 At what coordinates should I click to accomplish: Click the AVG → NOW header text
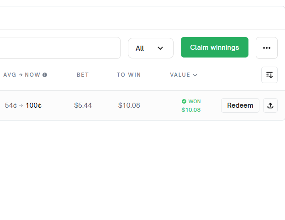click(22, 75)
